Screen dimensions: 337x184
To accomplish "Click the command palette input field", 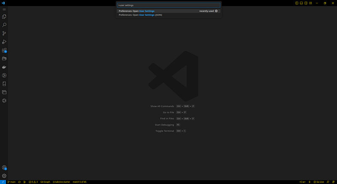I will [168, 5].
